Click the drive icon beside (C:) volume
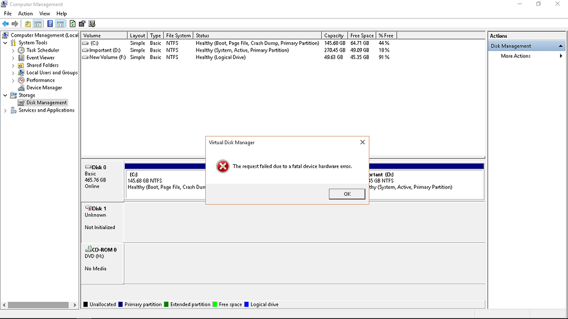568x319 pixels. point(85,43)
